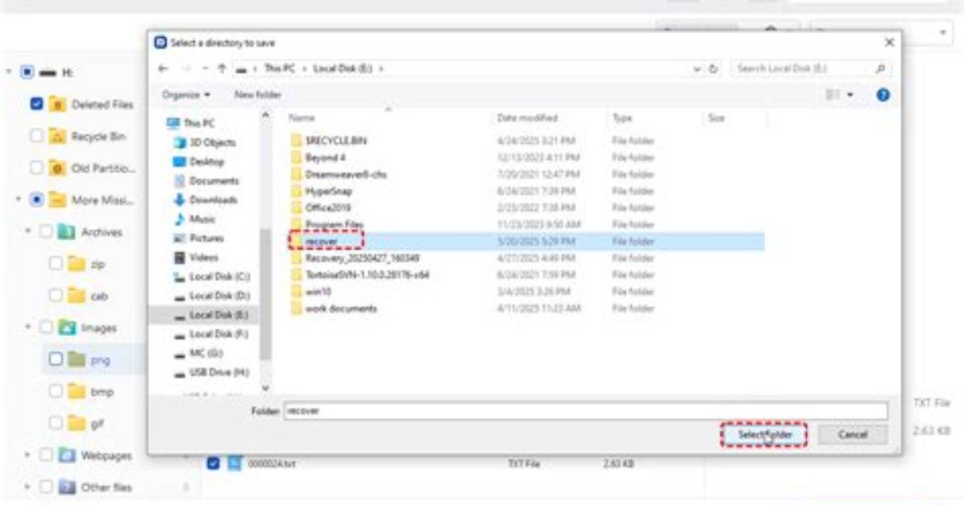Open Videos in navigation pane
This screenshot has width=964, height=506.
(197, 257)
